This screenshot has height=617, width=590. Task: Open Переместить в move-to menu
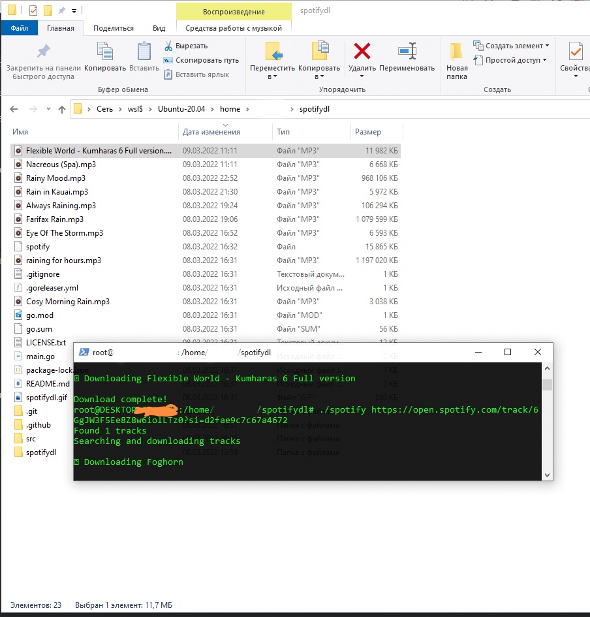point(272,60)
